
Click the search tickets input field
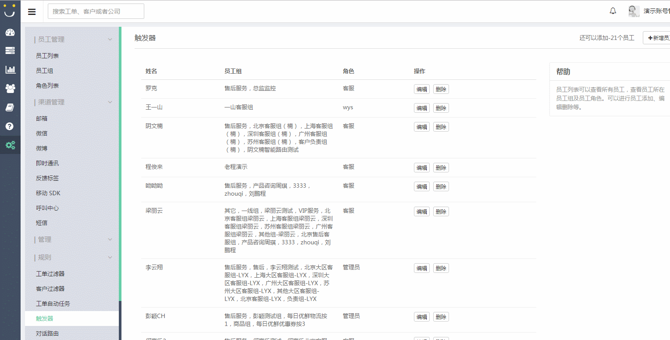96,11
